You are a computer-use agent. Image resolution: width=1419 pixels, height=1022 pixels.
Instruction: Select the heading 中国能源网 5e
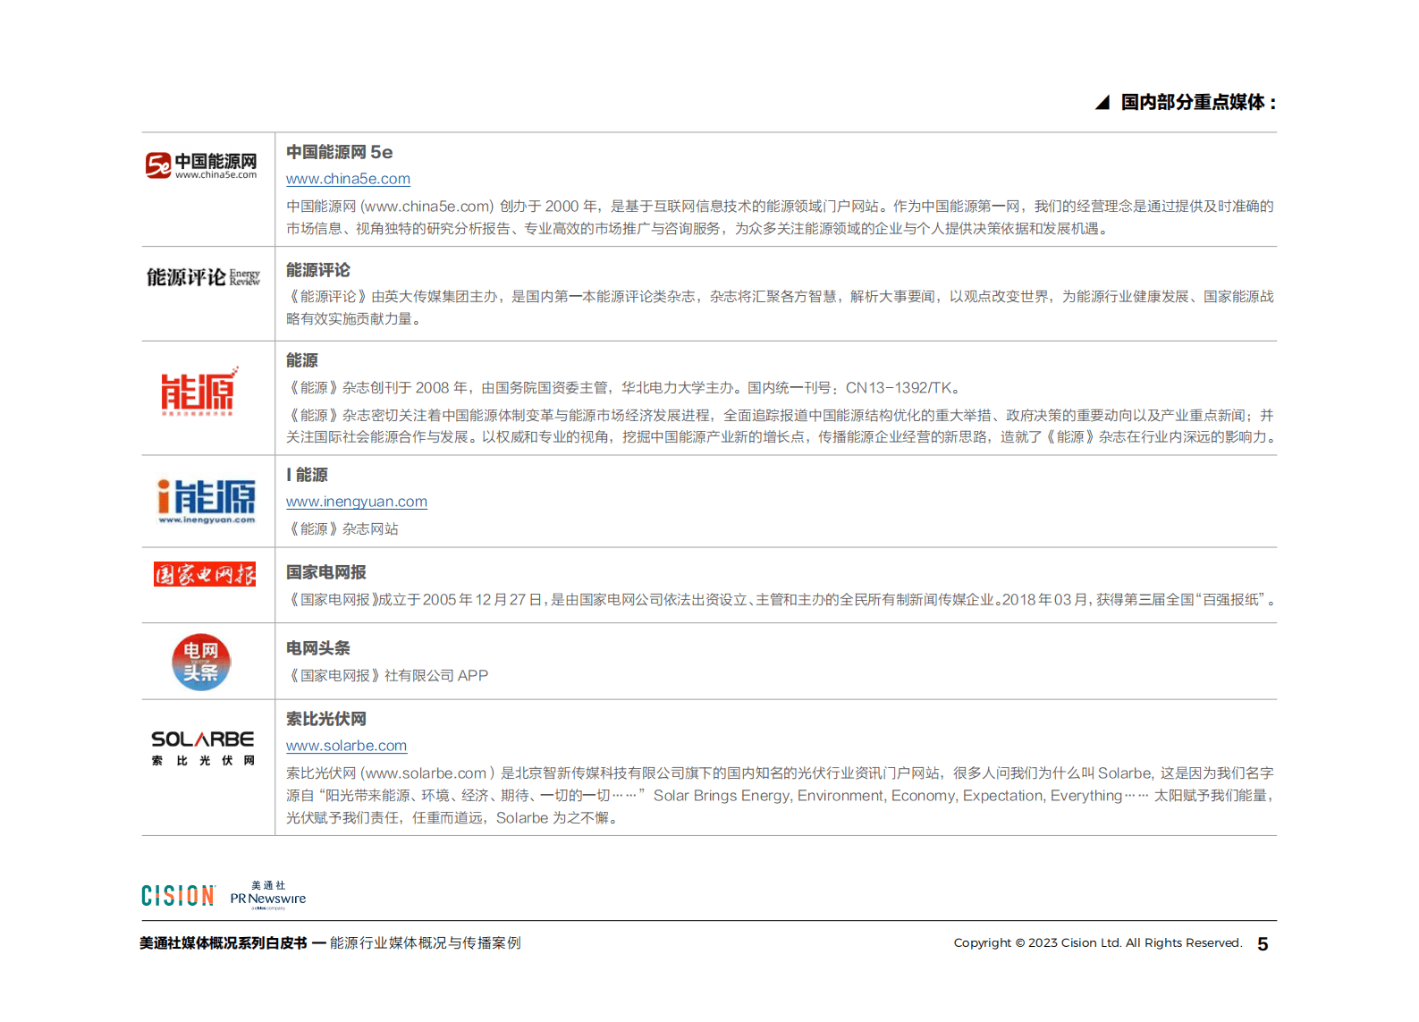[x=339, y=152]
